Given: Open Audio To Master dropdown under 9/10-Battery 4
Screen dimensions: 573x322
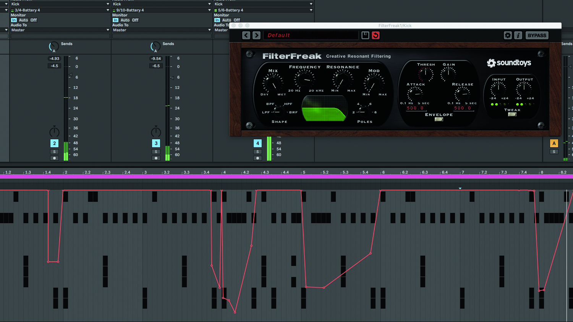Looking at the screenshot, I should [x=161, y=30].
